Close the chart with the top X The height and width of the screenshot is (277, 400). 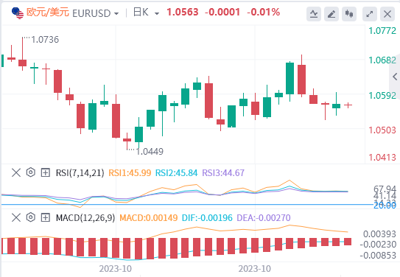pos(387,14)
